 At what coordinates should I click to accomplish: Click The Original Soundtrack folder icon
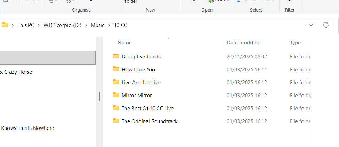point(116,121)
